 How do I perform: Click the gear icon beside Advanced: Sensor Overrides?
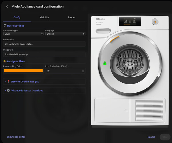(x=8, y=90)
